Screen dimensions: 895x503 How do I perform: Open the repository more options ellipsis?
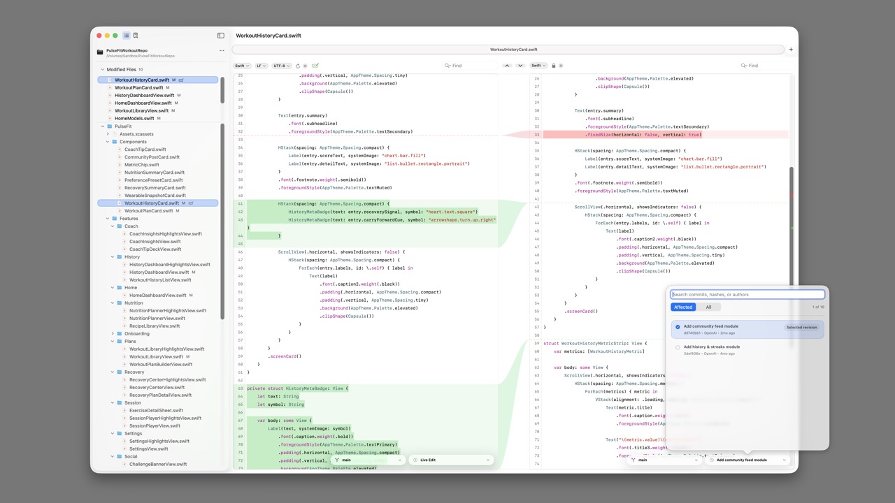coord(222,50)
